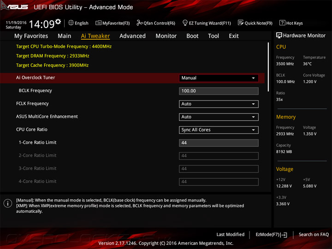Image resolution: width=332 pixels, height=249 pixels.
Task: Select the Ai Overclock Tuner row label
Action: 36,77
